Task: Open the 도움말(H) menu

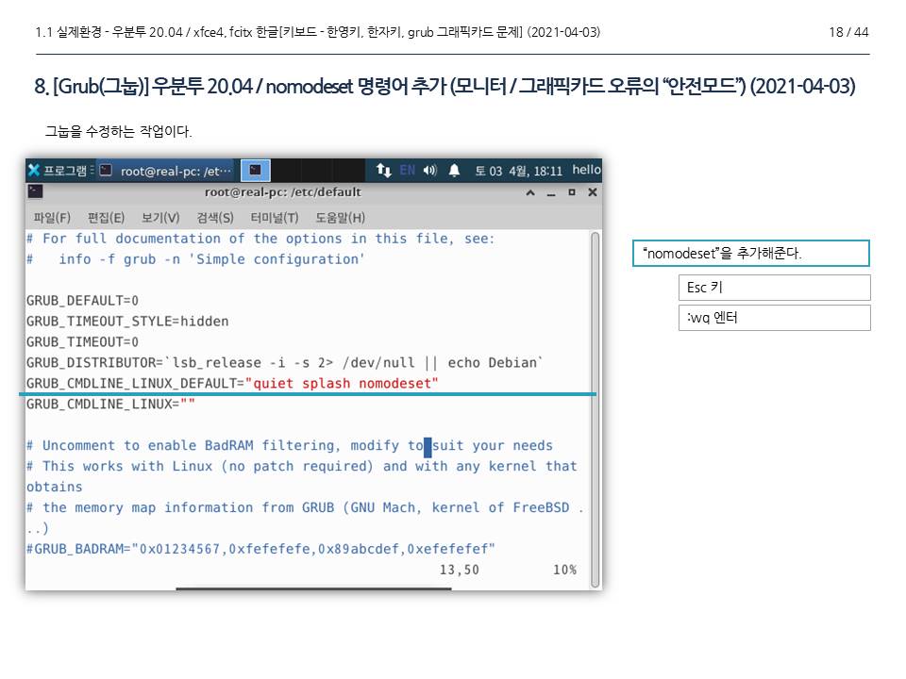Action: coord(340,218)
